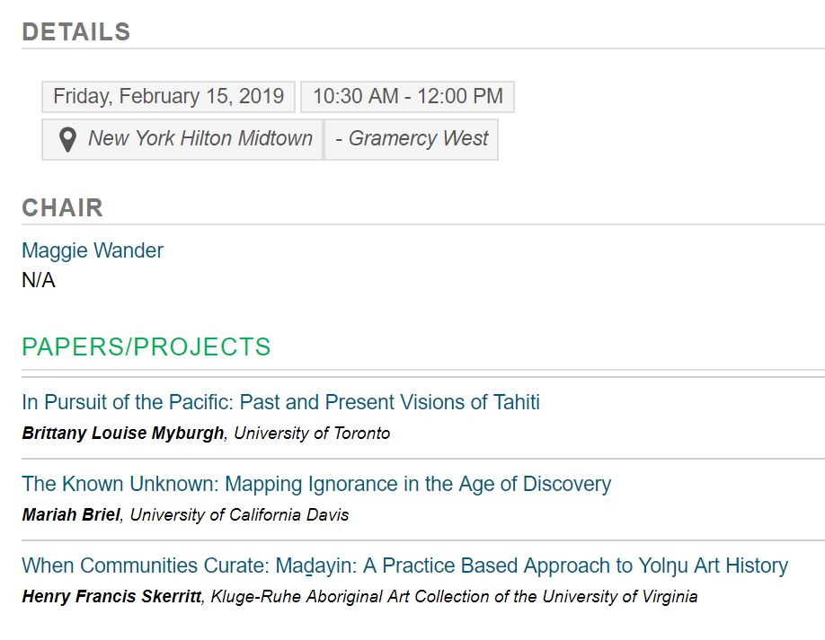Click the DETAILS section heading

(x=76, y=32)
